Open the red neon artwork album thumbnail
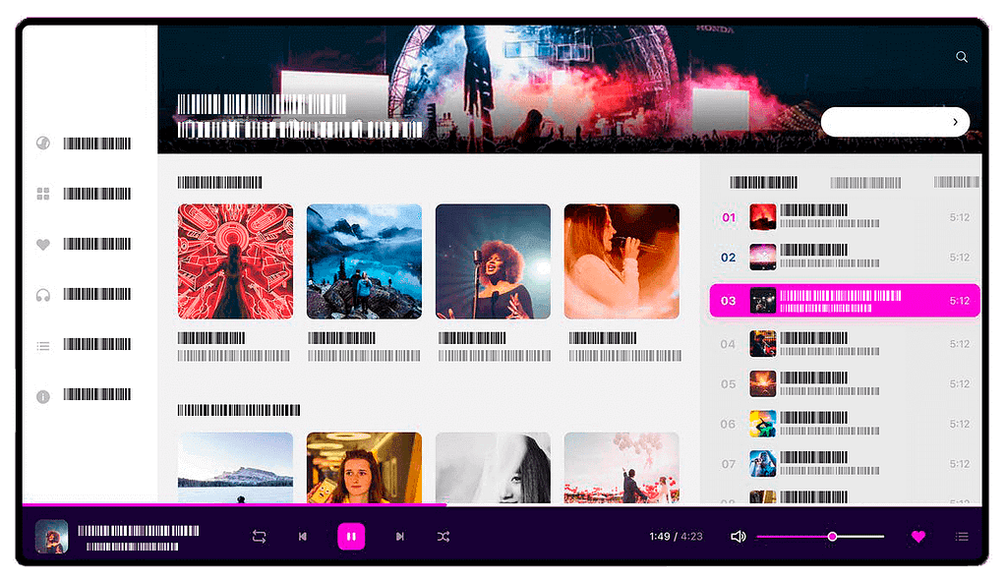This screenshot has width=1006, height=580. coord(235,261)
